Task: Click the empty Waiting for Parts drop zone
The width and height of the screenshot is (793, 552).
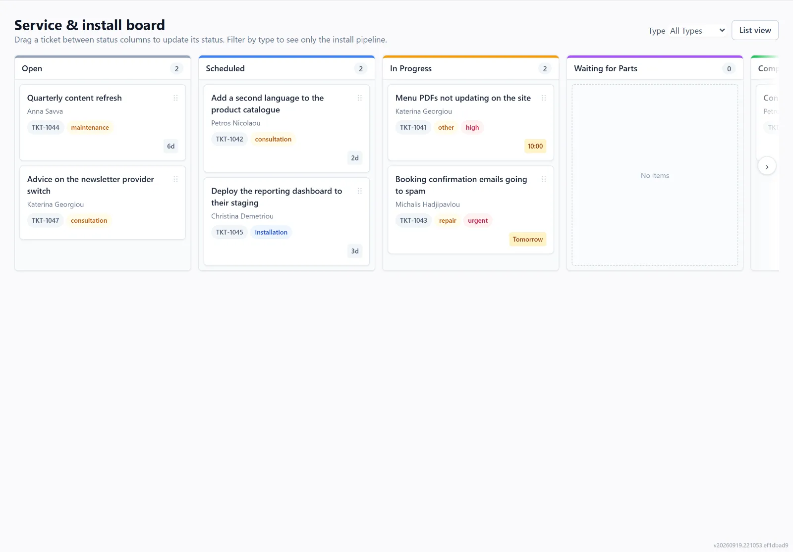Action: [x=655, y=175]
